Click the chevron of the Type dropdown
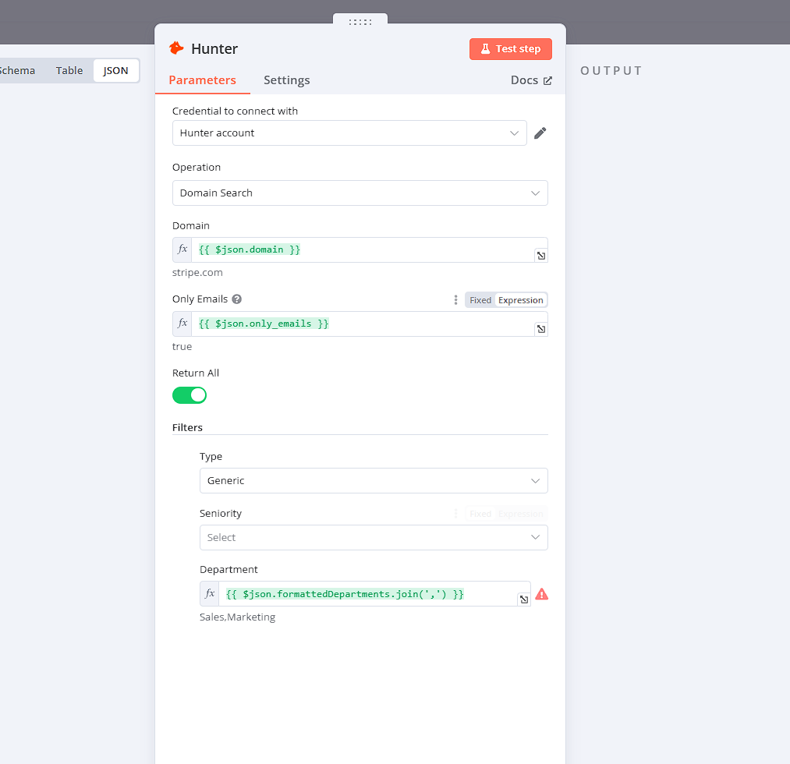 [535, 481]
